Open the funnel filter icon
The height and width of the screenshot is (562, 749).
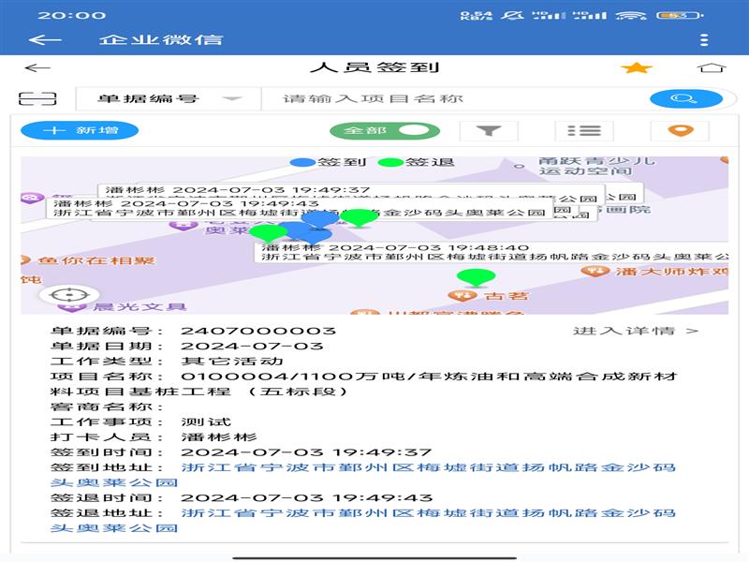pos(488,131)
